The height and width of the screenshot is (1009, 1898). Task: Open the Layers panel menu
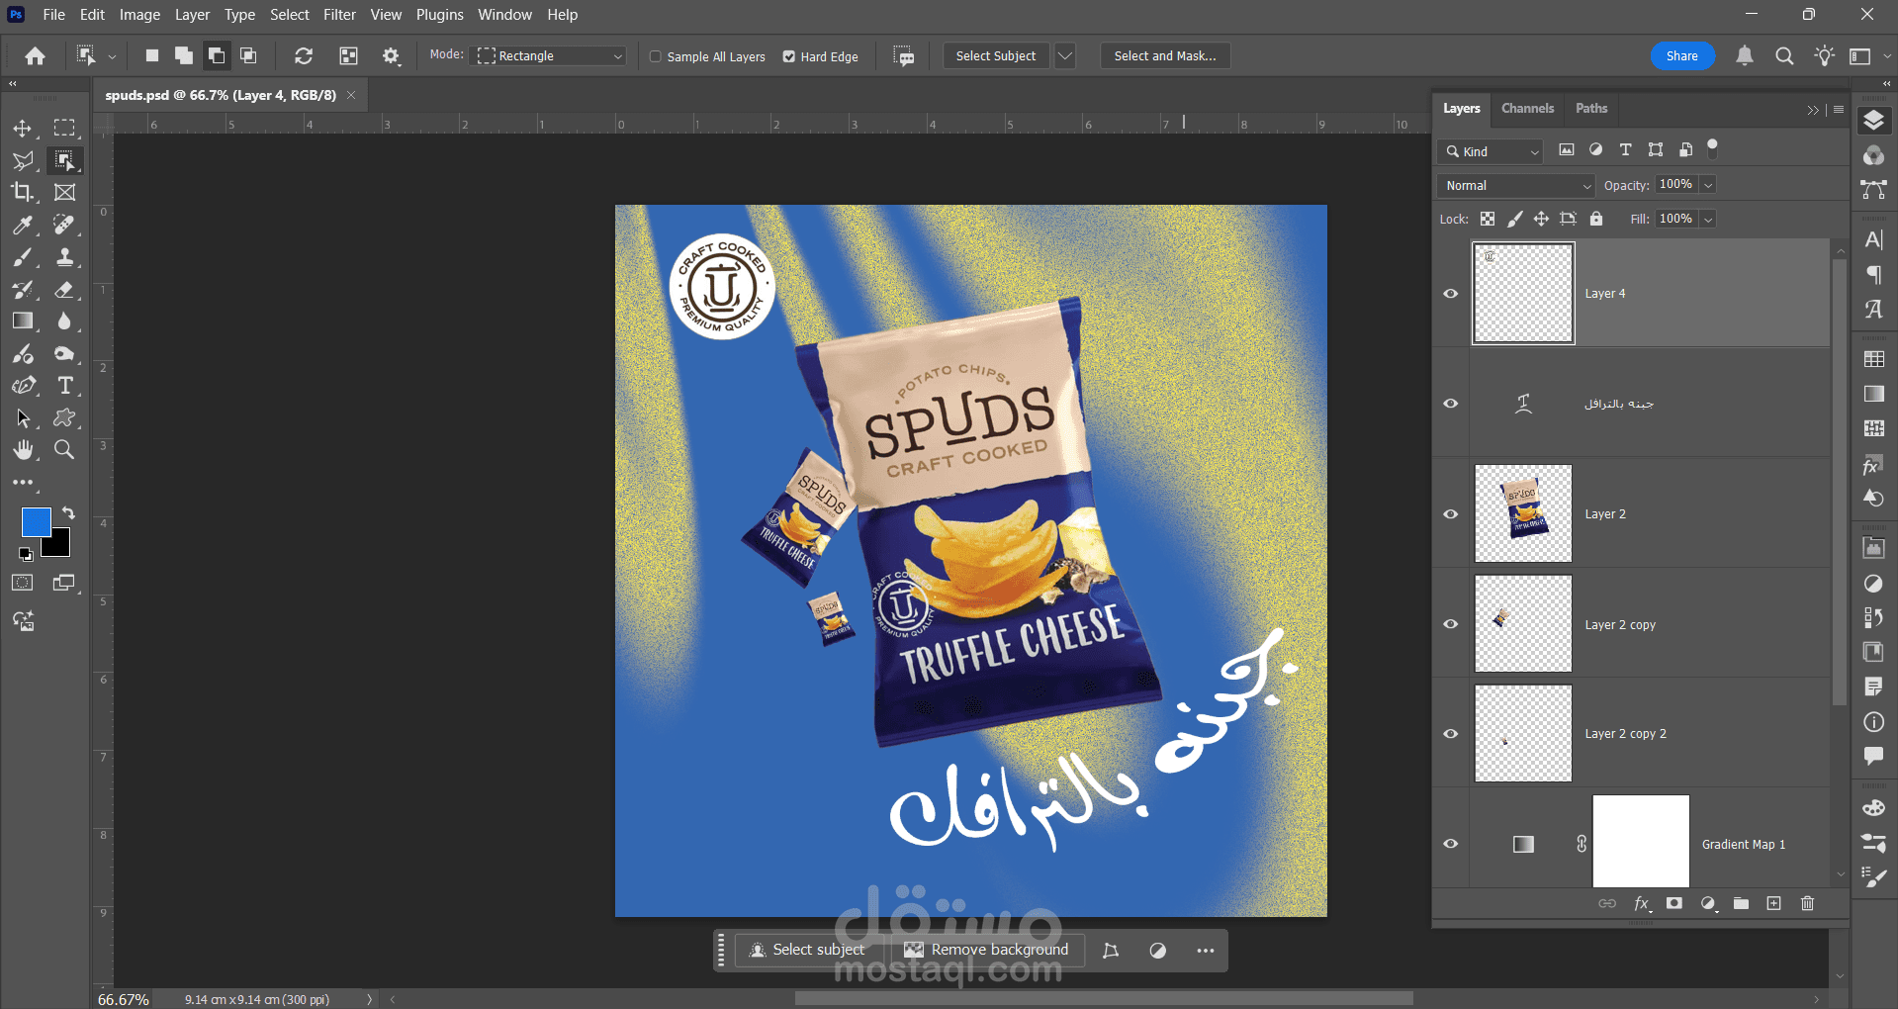[x=1839, y=109]
